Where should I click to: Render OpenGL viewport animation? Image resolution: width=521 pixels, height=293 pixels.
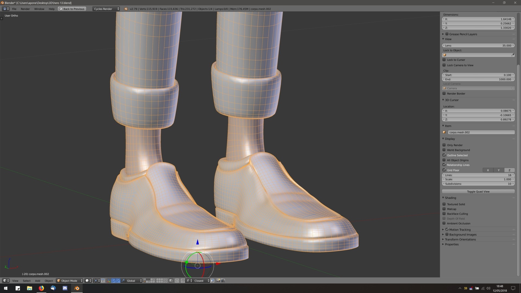point(223,281)
